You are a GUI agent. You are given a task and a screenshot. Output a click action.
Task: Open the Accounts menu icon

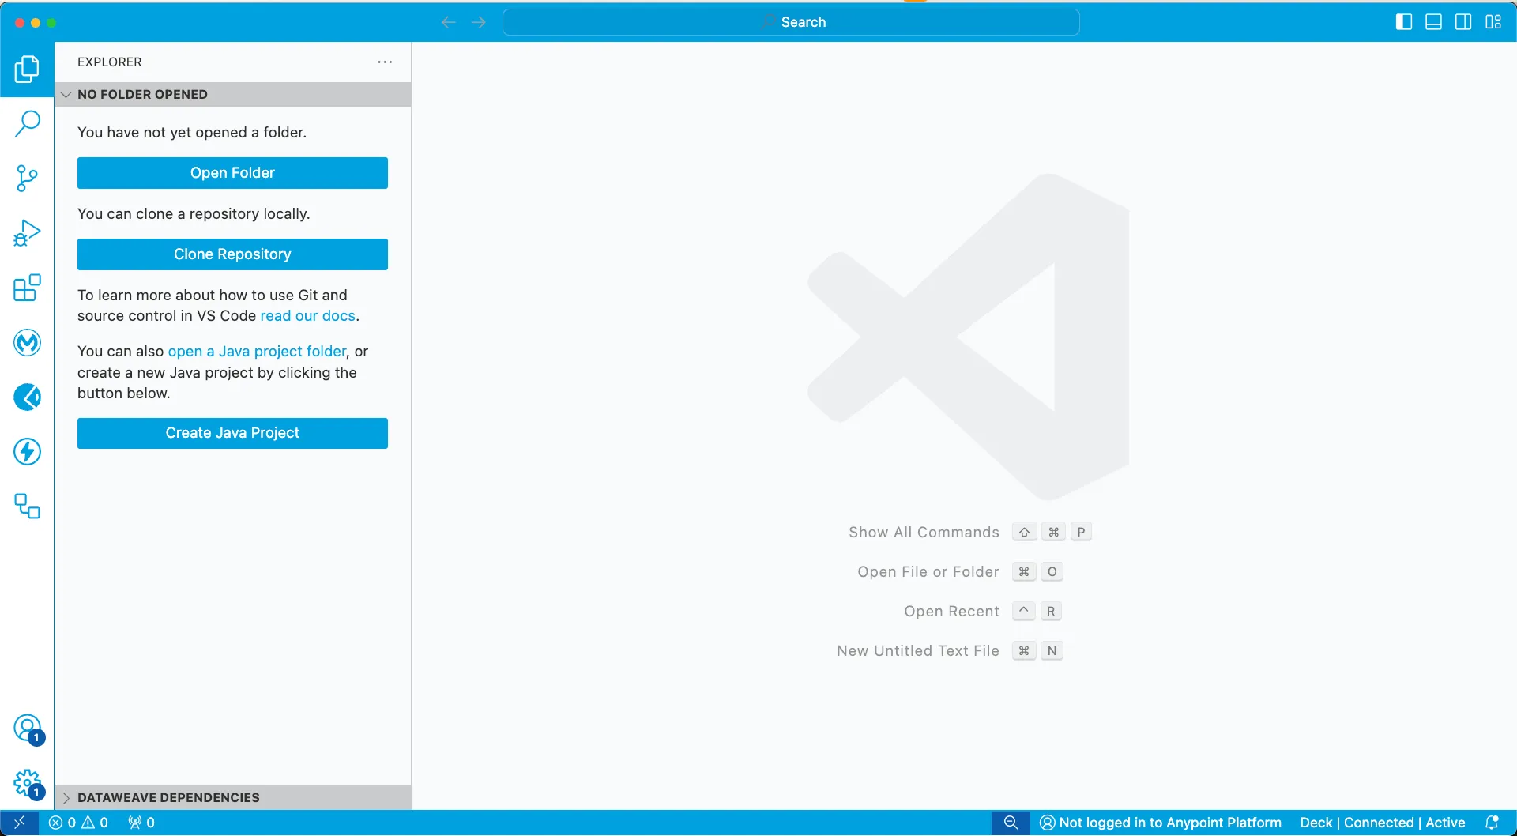(27, 728)
